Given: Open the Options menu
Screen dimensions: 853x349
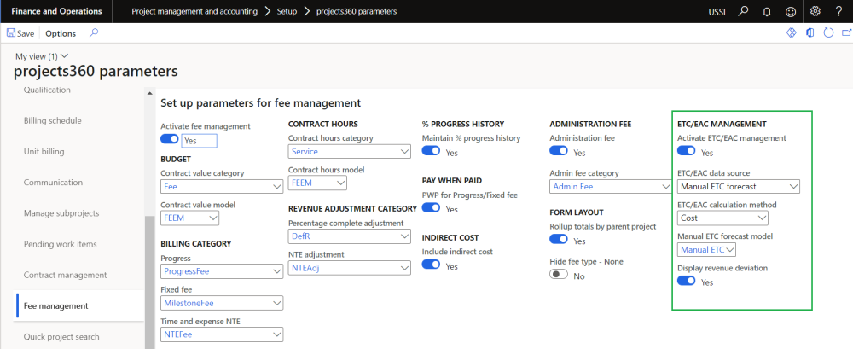Looking at the screenshot, I should click(61, 33).
